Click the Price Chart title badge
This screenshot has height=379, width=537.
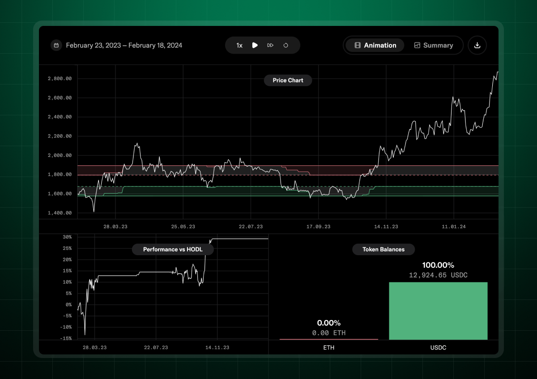(x=288, y=80)
